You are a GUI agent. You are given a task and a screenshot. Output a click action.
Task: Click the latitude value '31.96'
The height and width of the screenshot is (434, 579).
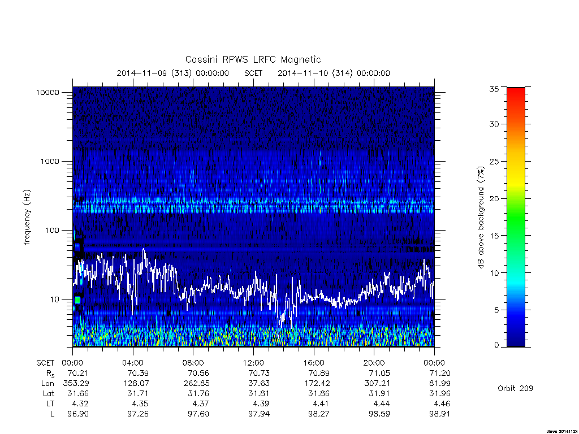pyautogui.click(x=440, y=393)
